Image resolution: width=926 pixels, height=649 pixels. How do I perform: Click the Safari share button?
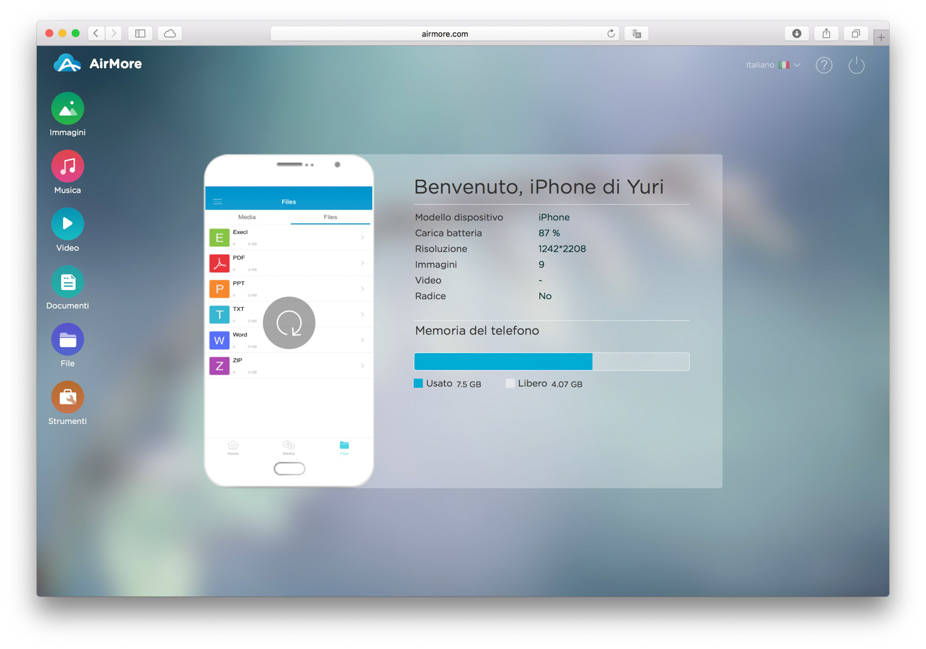pyautogui.click(x=826, y=34)
